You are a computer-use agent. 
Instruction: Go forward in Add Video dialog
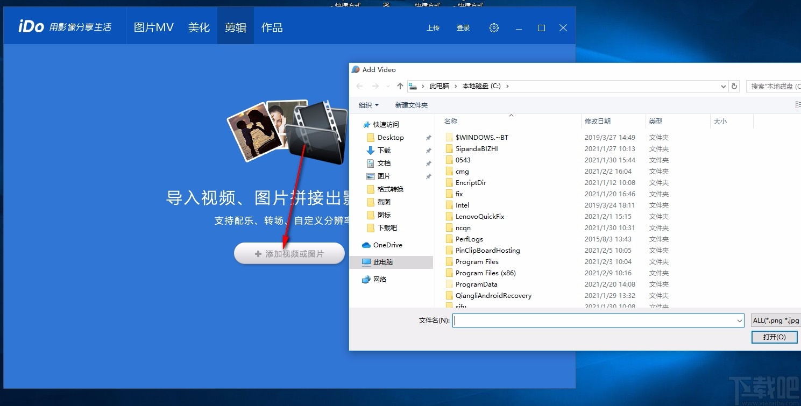(375, 86)
